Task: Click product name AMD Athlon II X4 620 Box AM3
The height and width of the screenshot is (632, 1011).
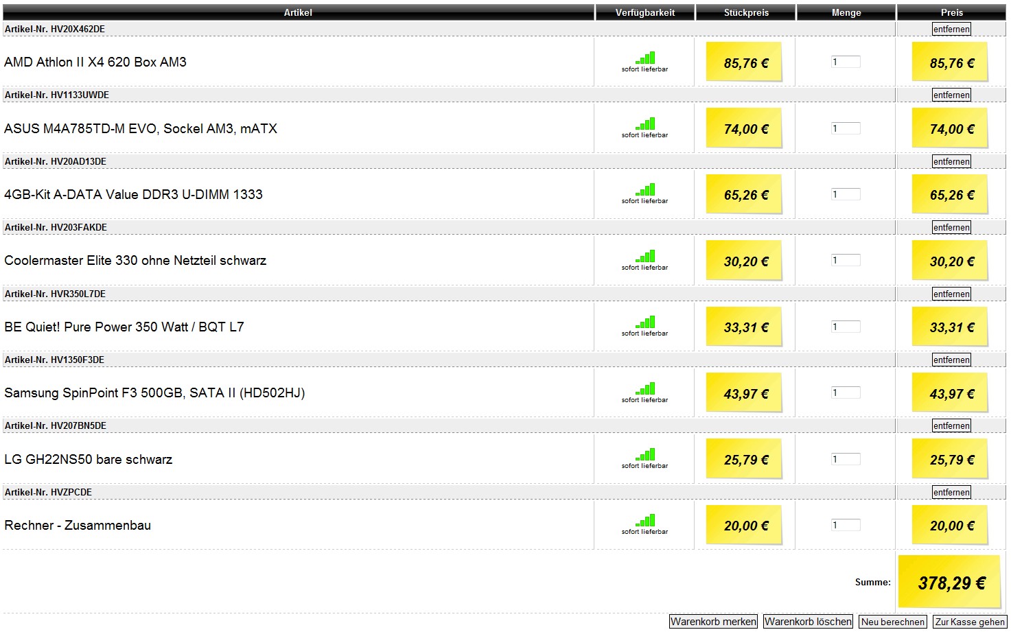Action: (x=95, y=62)
